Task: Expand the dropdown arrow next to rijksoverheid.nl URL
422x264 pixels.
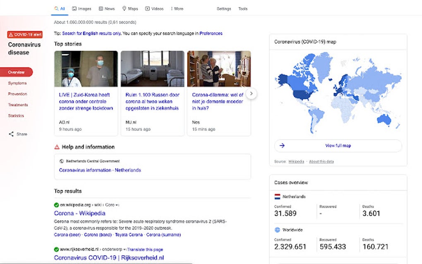Action: 125,250
